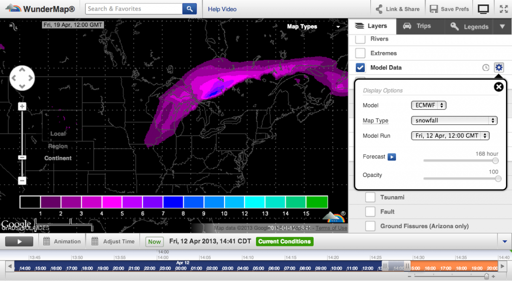Uncheck the Model Data layer checkbox
The width and height of the screenshot is (512, 281).
361,67
